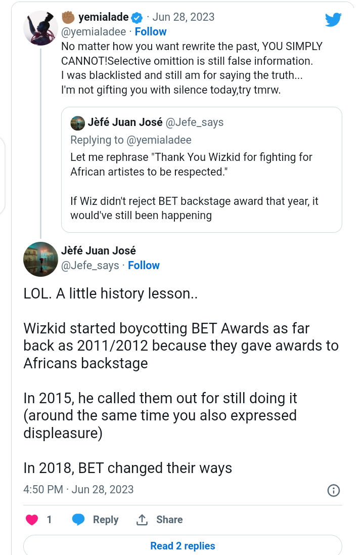Open the yemialade display name link
The width and height of the screenshot is (364, 555).
tap(103, 17)
